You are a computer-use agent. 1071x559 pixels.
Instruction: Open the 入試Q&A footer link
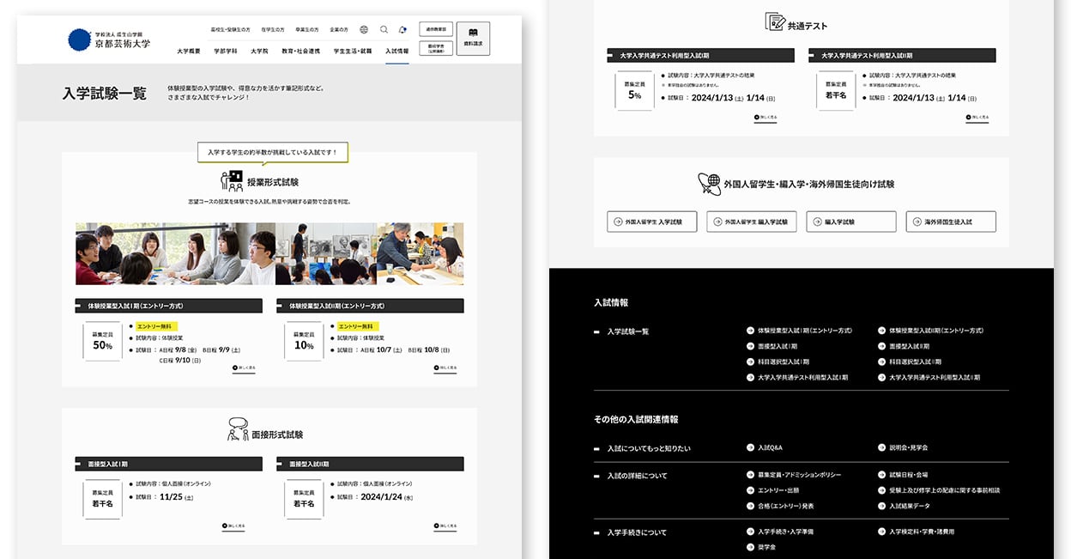tap(770, 447)
